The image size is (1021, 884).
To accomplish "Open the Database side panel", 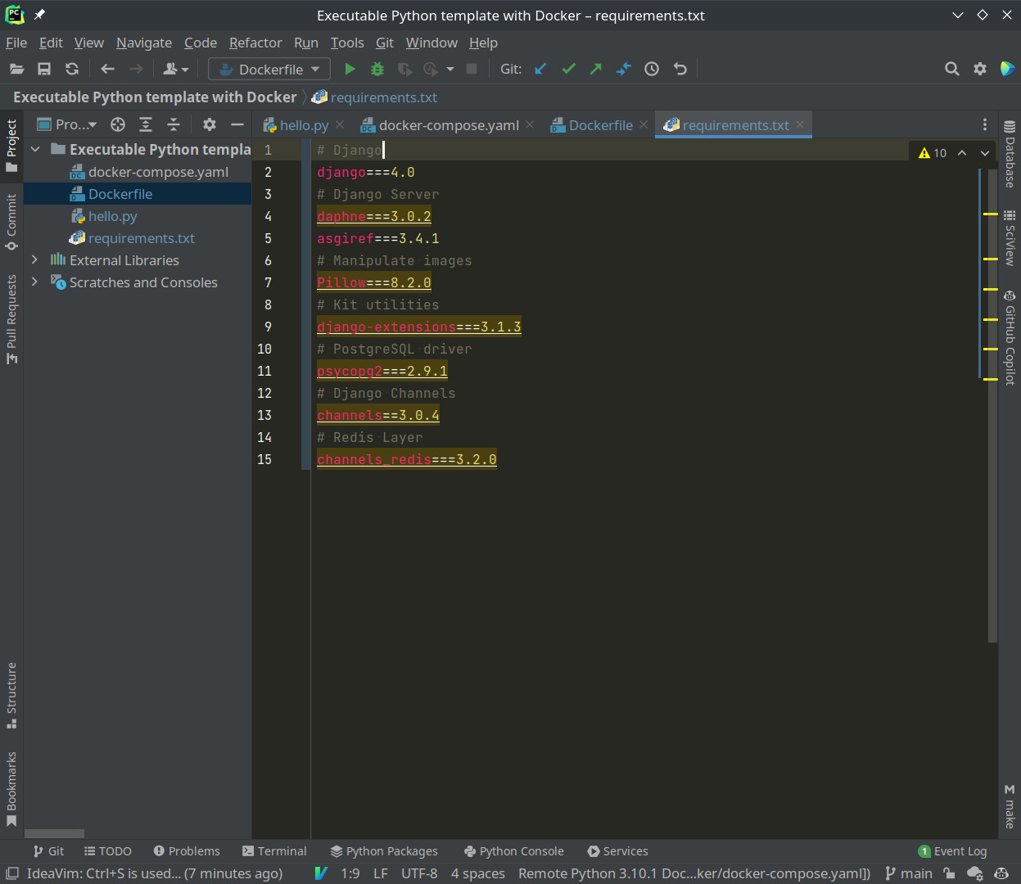I will 1010,154.
